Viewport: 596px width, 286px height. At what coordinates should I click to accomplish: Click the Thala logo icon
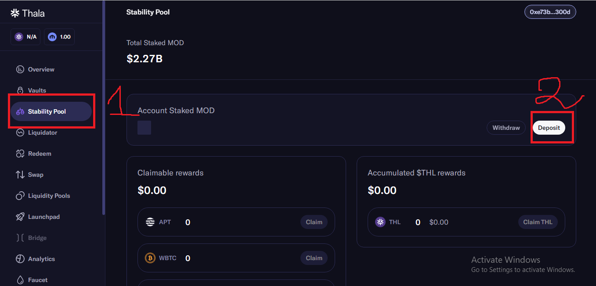coord(15,13)
